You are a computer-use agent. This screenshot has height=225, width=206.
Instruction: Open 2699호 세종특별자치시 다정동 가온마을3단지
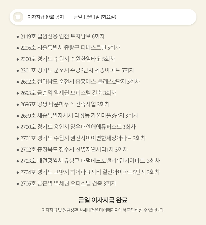79,116
